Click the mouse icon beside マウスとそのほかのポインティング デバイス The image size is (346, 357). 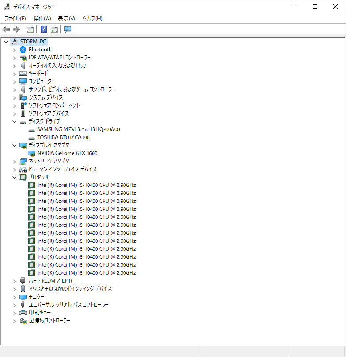(x=23, y=289)
